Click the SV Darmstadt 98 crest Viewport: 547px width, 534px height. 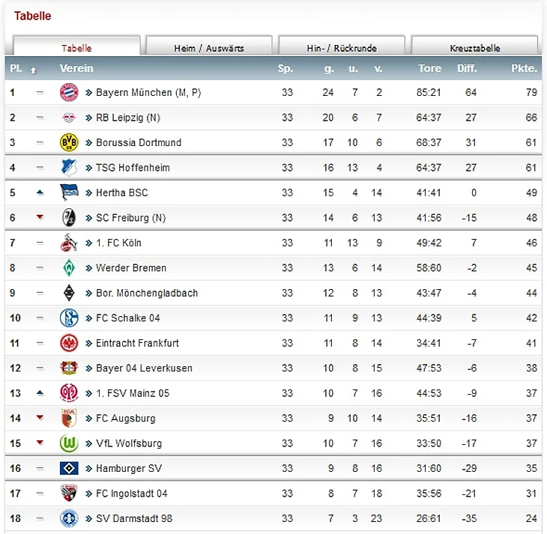pyautogui.click(x=69, y=518)
